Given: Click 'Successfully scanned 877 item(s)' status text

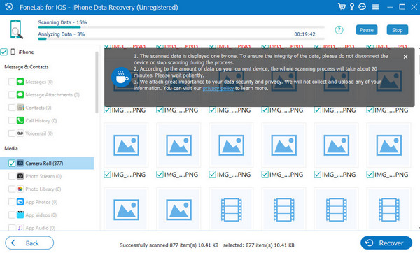Looking at the screenshot, I should point(169,245).
